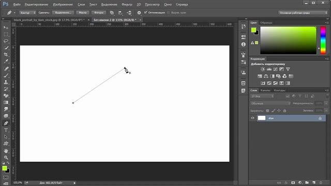Open the Layers panel flyout menu
The image size is (331, 186).
tap(326, 90)
